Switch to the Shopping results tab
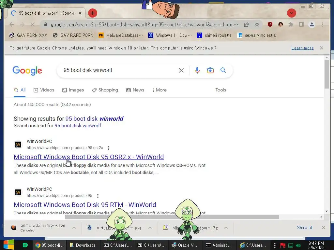334x250 pixels. pyautogui.click(x=105, y=90)
